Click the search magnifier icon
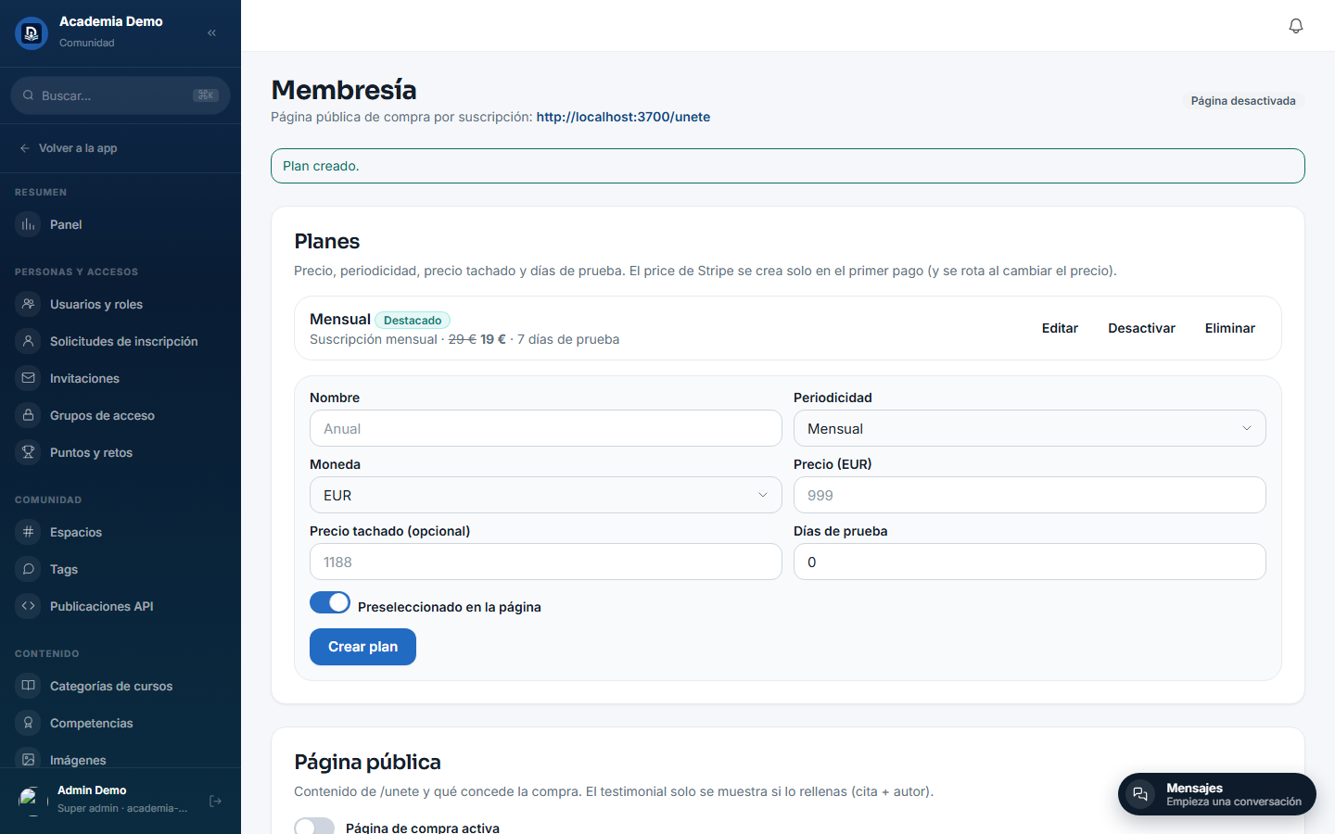1335x834 pixels. 29,95
